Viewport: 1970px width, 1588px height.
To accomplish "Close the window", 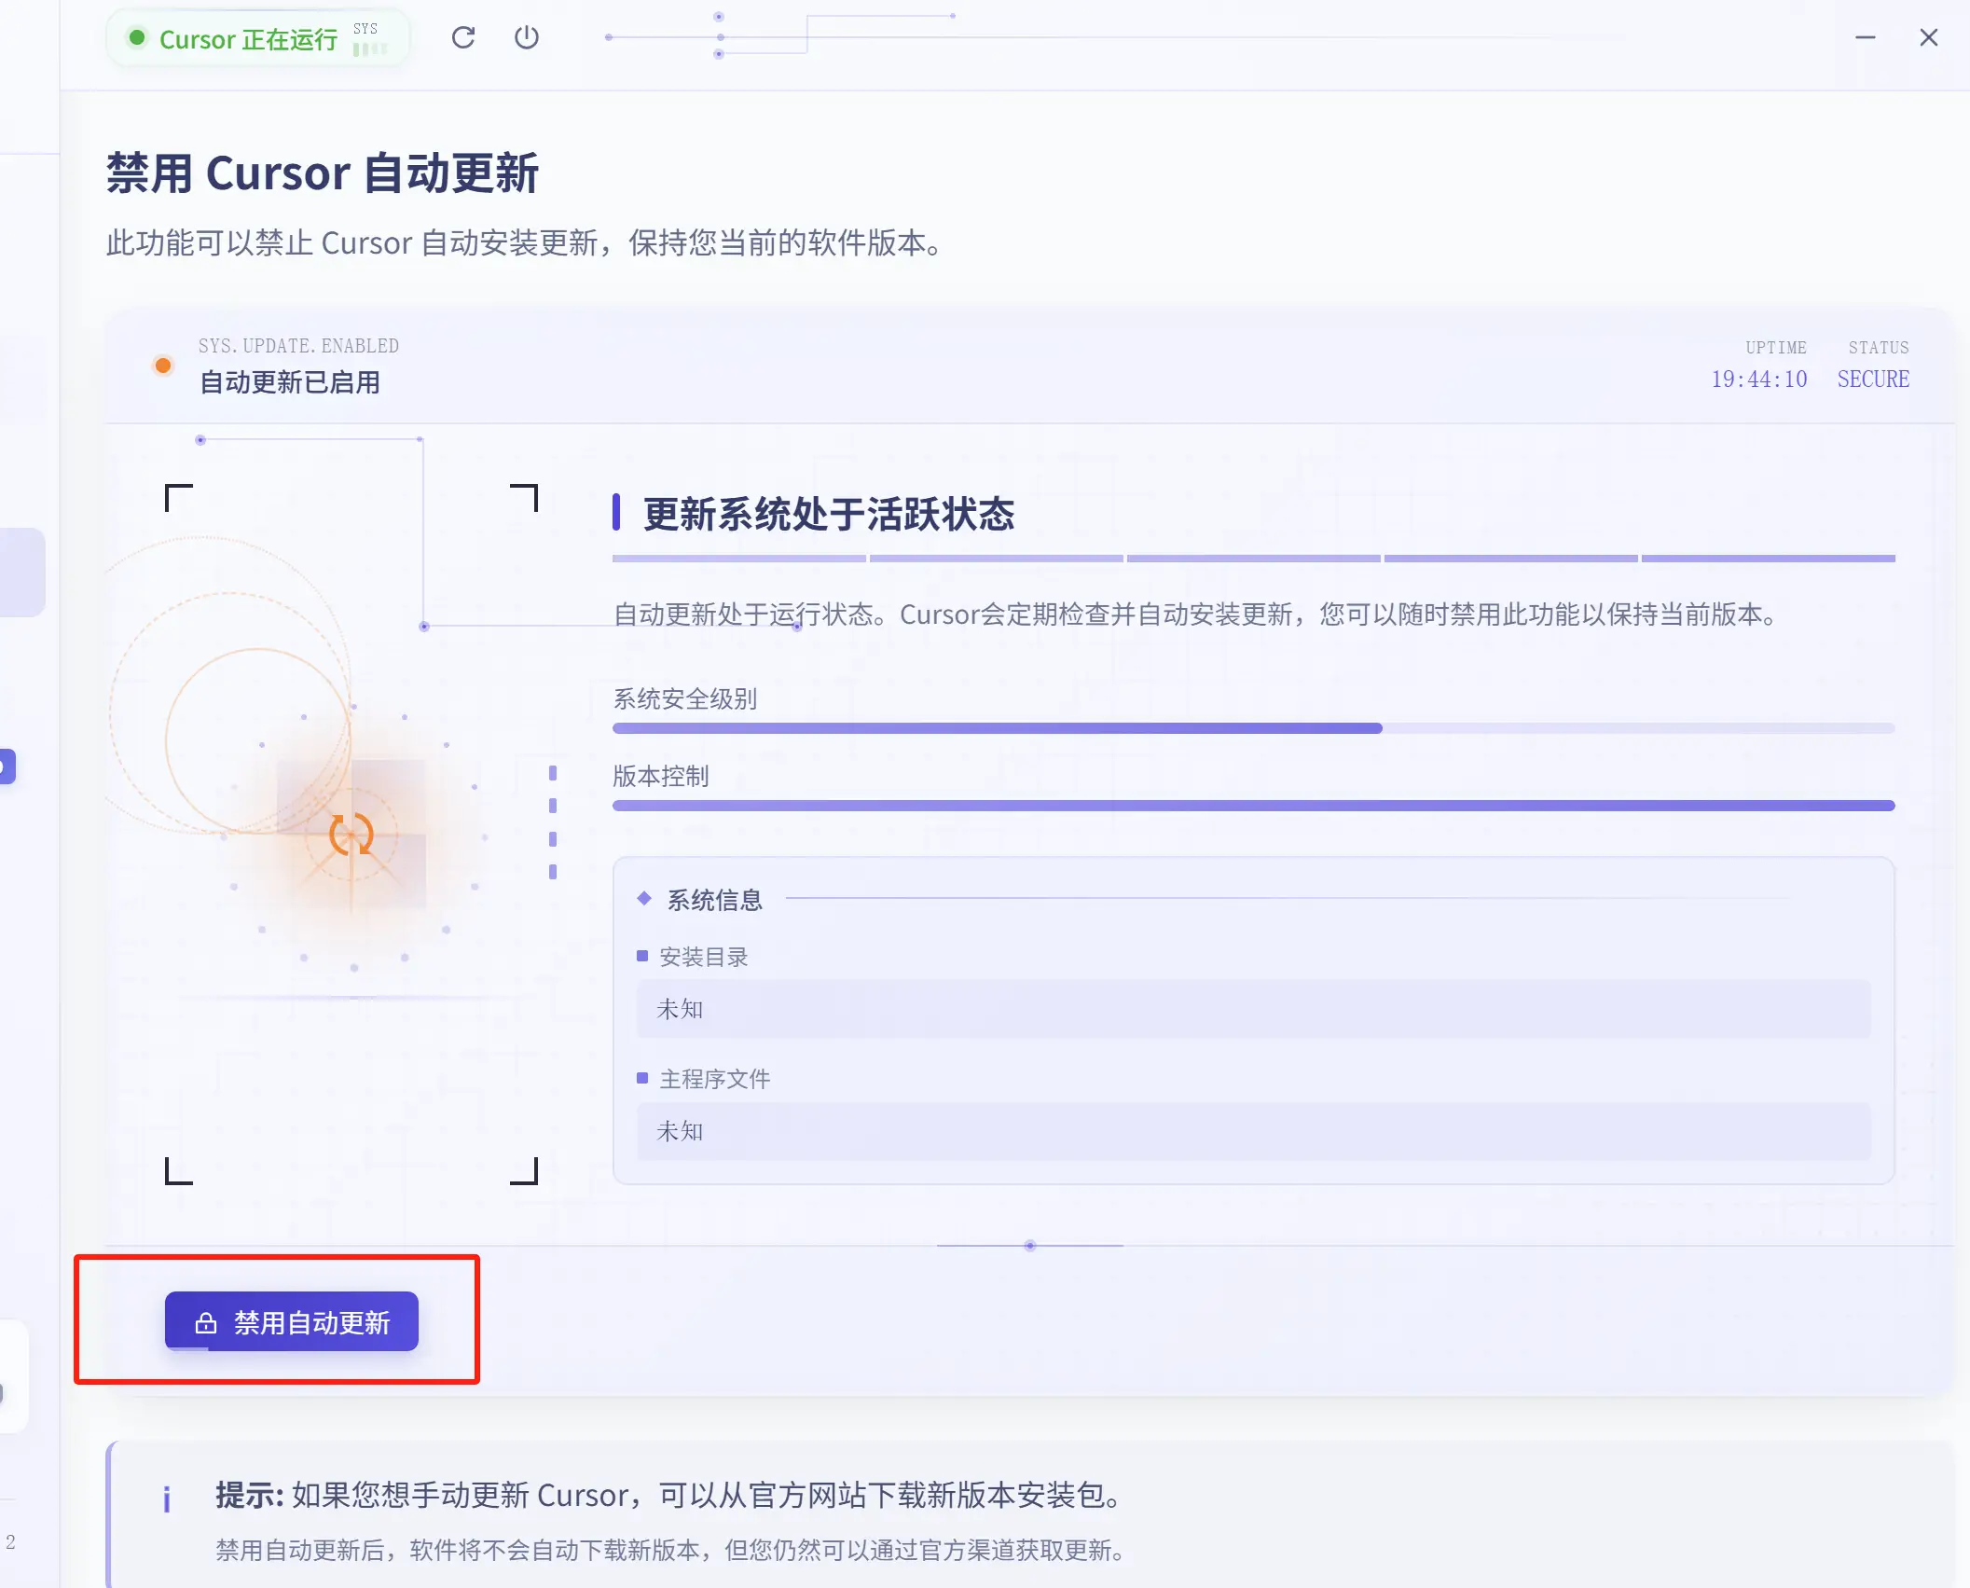I will [1929, 37].
